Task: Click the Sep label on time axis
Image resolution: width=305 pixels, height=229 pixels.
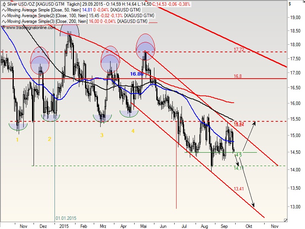Action: click(x=224, y=226)
